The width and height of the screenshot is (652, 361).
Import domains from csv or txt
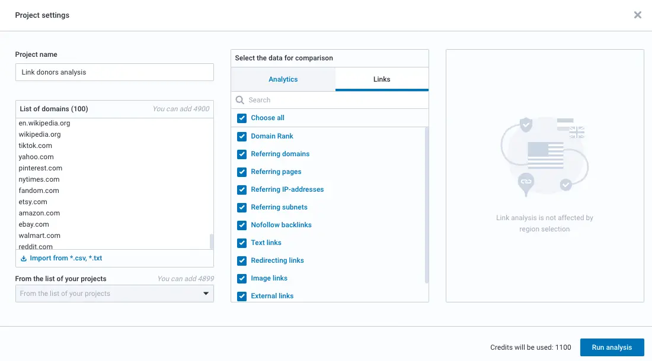[66, 259]
